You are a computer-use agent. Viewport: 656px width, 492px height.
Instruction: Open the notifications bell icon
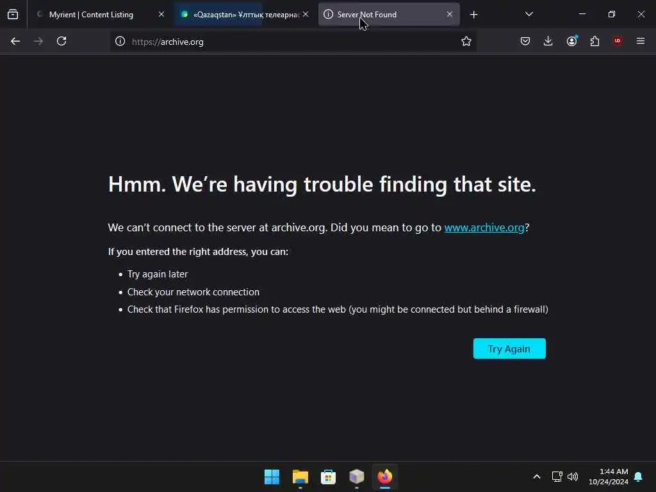[639, 477]
